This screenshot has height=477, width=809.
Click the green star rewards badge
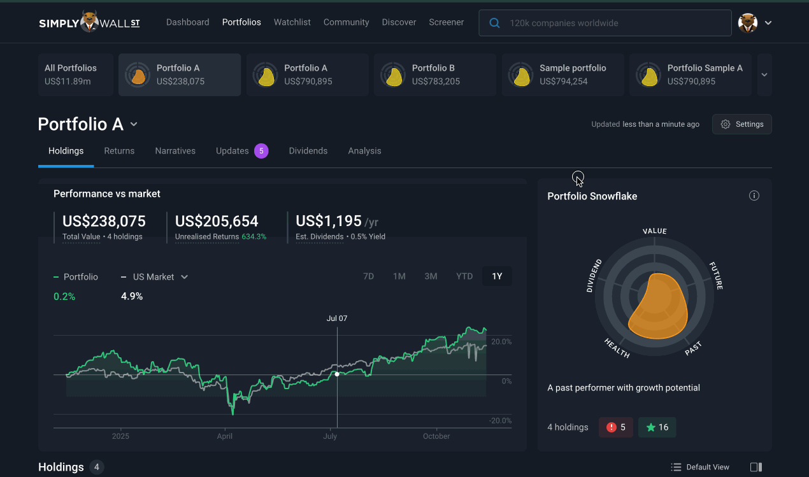[657, 427]
